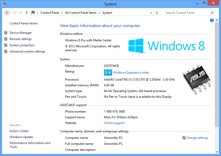
Task: Open Windows Update under See also
Action: 21,137
